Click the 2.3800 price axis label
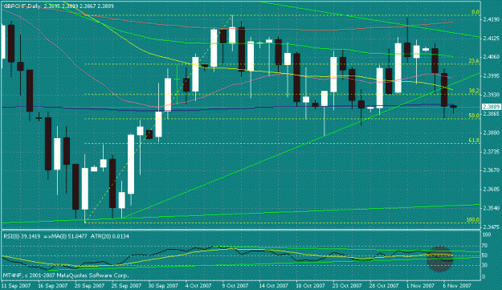This screenshot has height=290, width=502. tap(492, 133)
